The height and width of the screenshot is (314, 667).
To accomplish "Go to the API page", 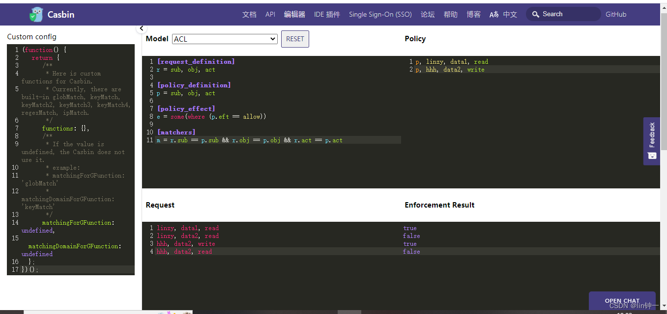I will click(270, 15).
